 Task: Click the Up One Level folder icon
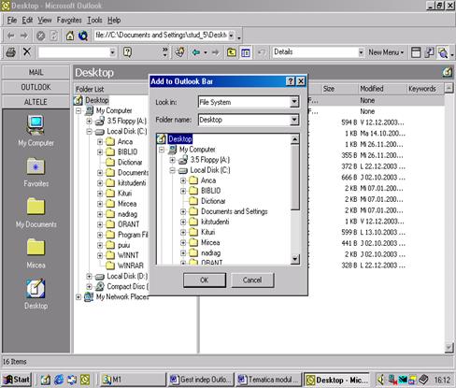point(231,52)
